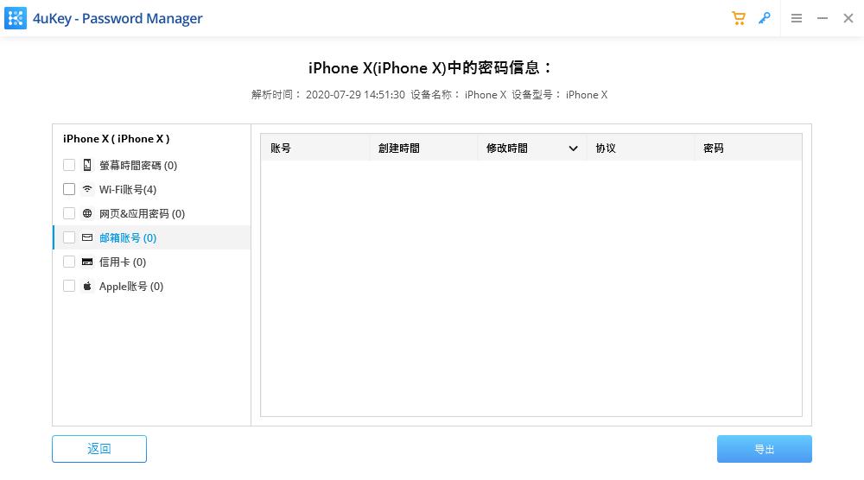This screenshot has width=864, height=480.
Task: Select 网页&应用密码 (0) category
Action: point(151,213)
